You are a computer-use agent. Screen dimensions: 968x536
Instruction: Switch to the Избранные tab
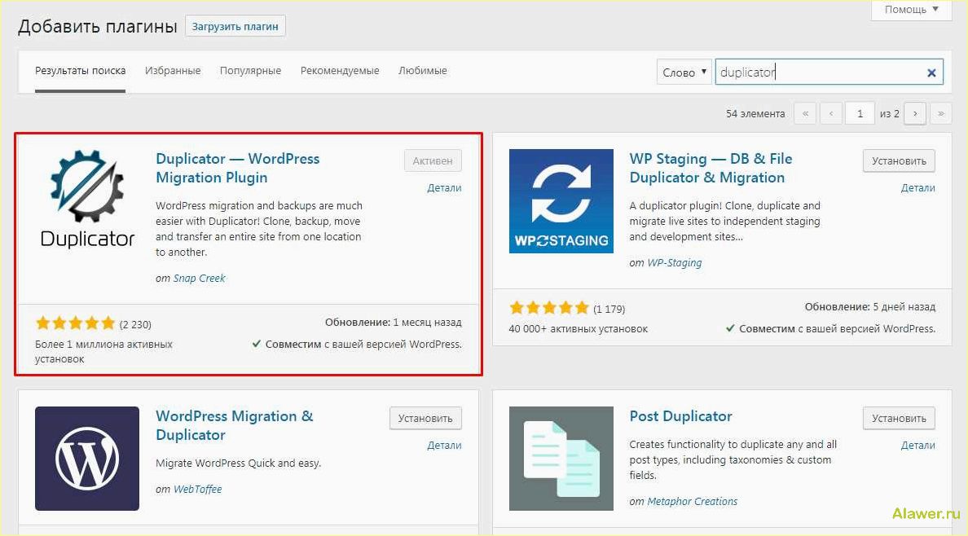(173, 71)
